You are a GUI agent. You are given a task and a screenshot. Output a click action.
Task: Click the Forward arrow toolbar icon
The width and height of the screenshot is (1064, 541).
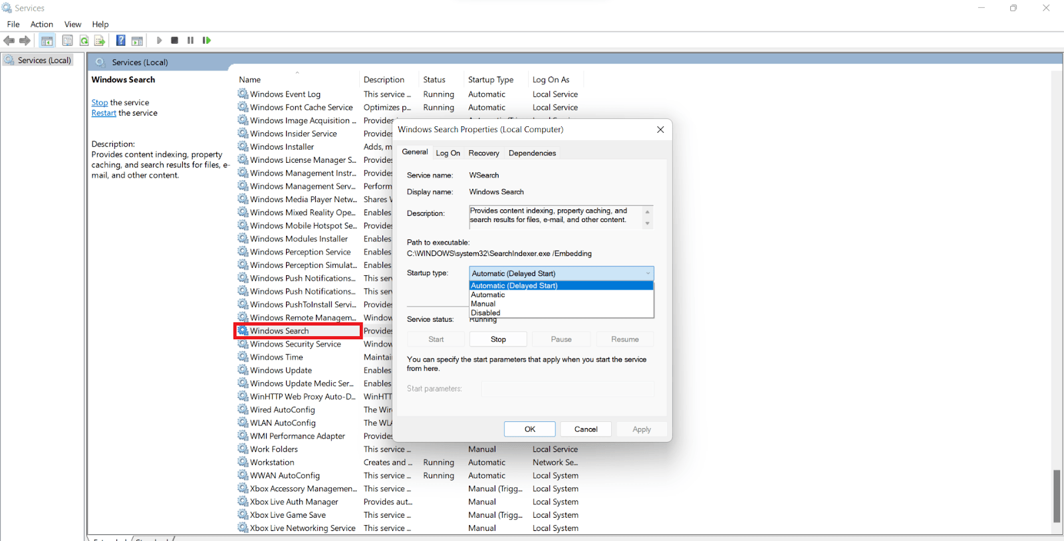click(x=25, y=41)
